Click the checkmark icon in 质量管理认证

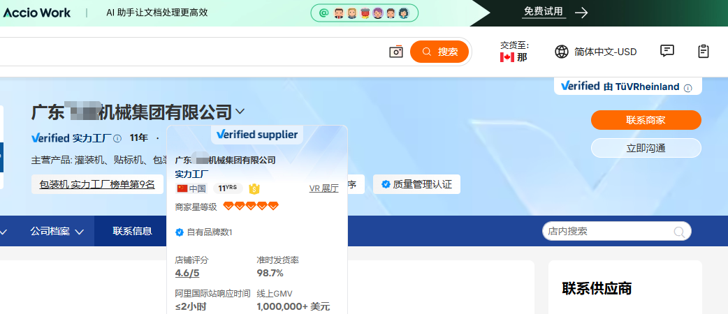click(386, 185)
